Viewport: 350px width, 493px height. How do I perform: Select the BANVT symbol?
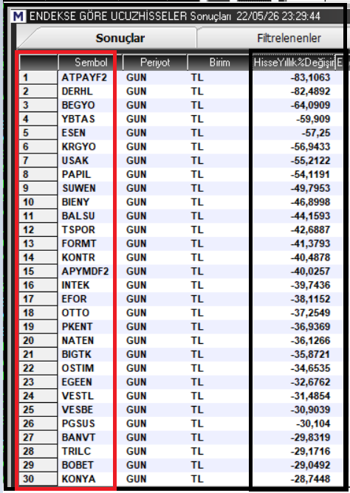pos(78,437)
